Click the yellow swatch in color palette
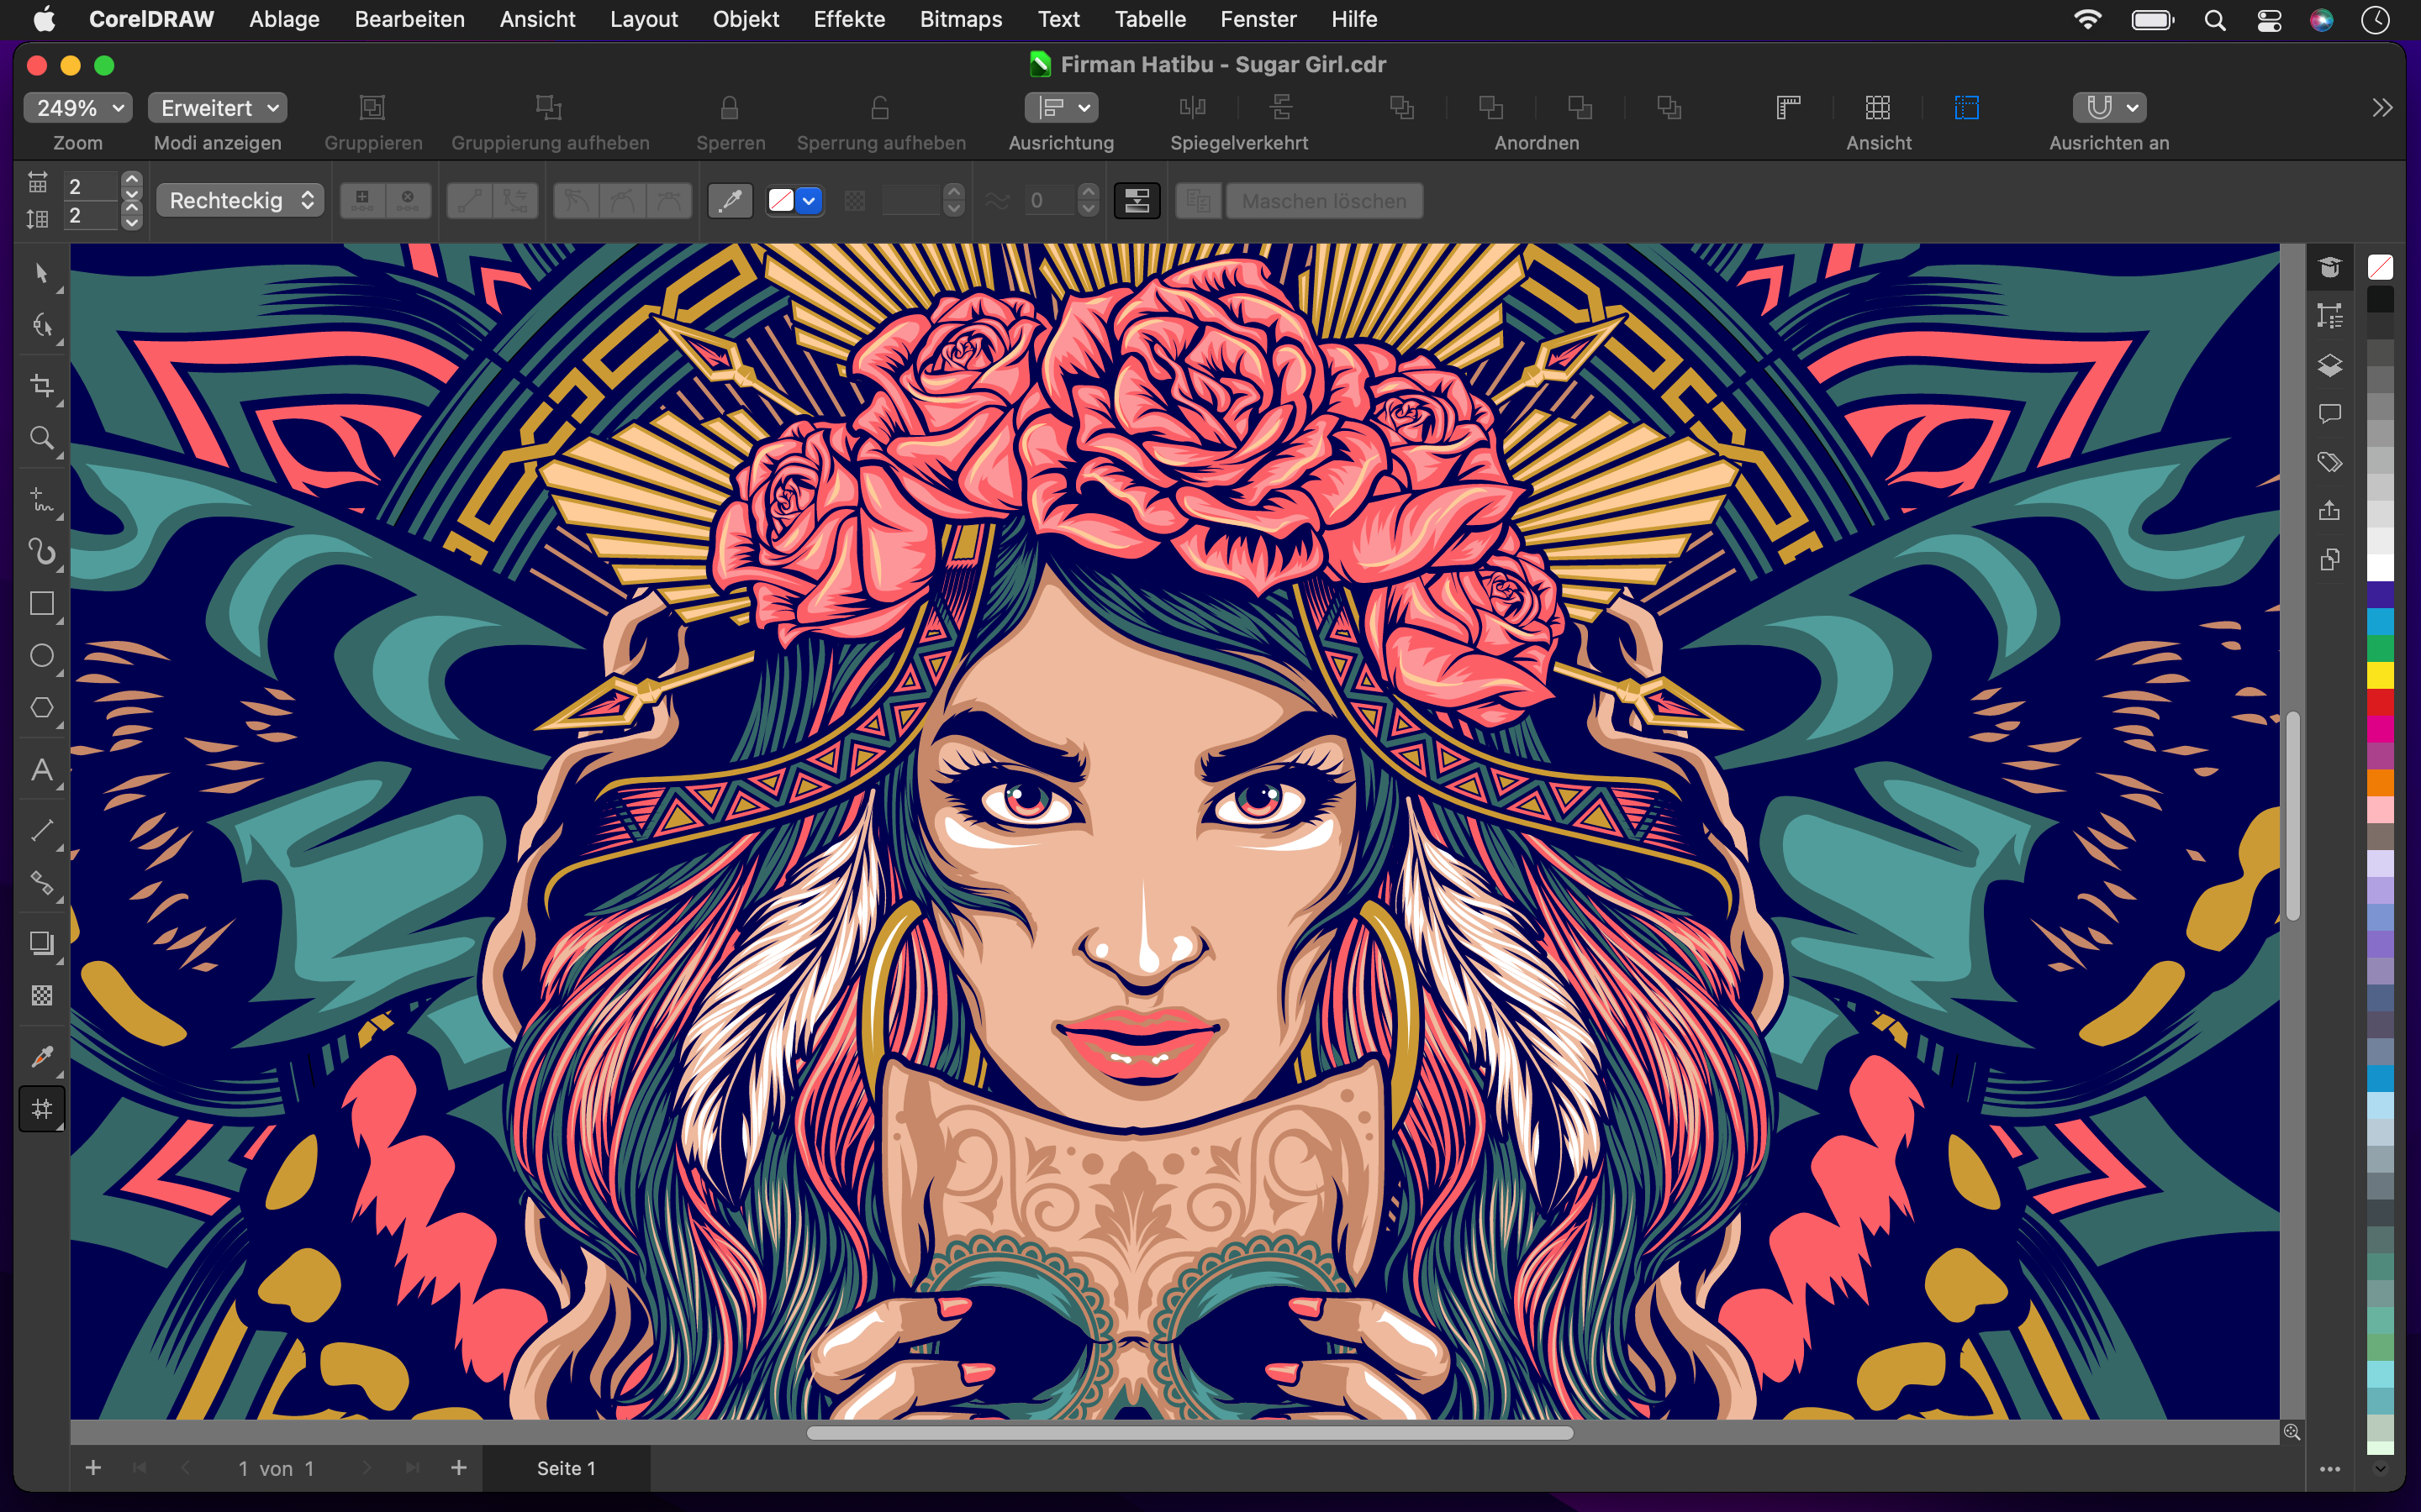This screenshot has height=1512, width=2421. point(2380,676)
